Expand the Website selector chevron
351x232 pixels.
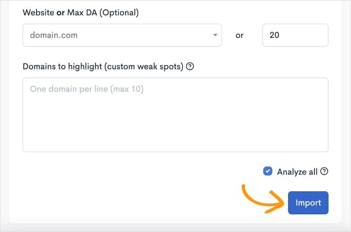click(215, 35)
